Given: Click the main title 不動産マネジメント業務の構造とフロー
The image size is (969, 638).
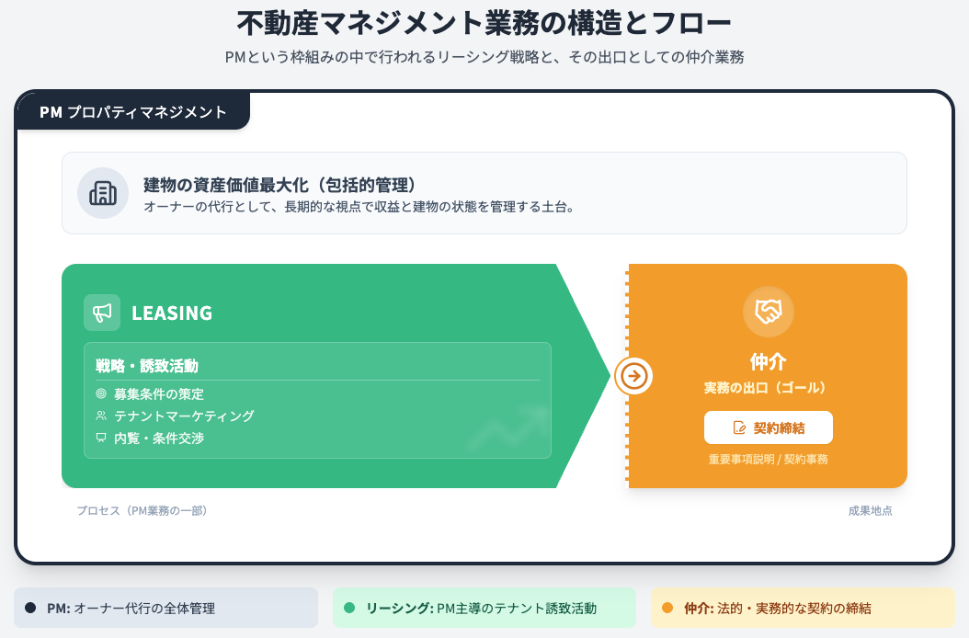Looking at the screenshot, I should click(484, 22).
